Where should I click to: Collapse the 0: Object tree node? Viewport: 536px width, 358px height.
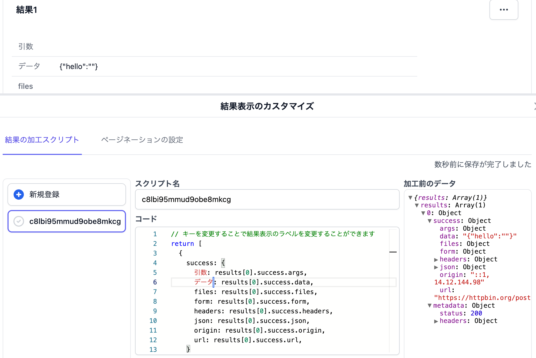pyautogui.click(x=423, y=213)
